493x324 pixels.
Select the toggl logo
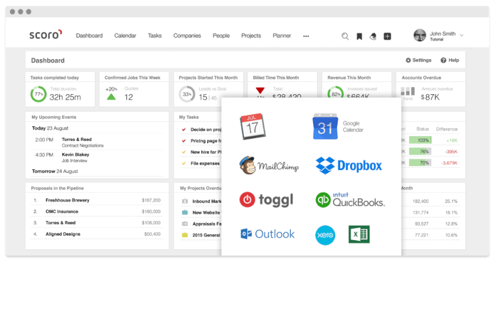pyautogui.click(x=266, y=200)
